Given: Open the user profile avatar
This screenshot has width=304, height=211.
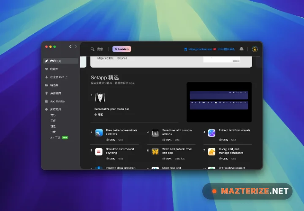Looking at the screenshot, I should click(255, 49).
